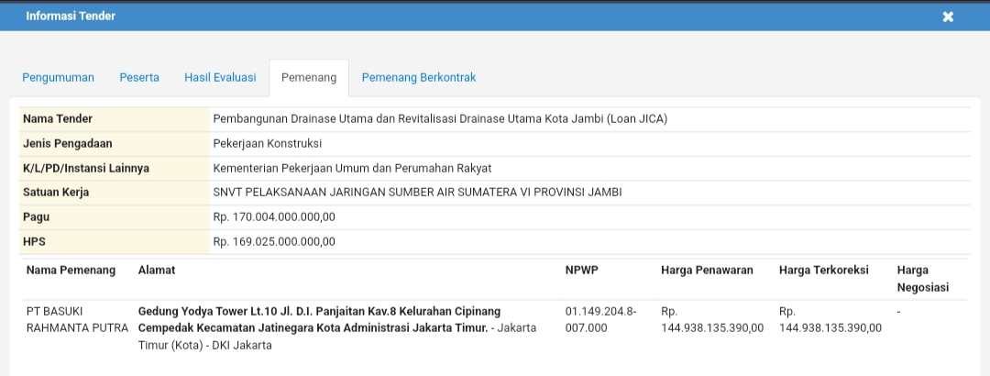Screen dimensions: 990x376
Task: Click the Harga Terkoreksi column header
Action: click(x=824, y=270)
